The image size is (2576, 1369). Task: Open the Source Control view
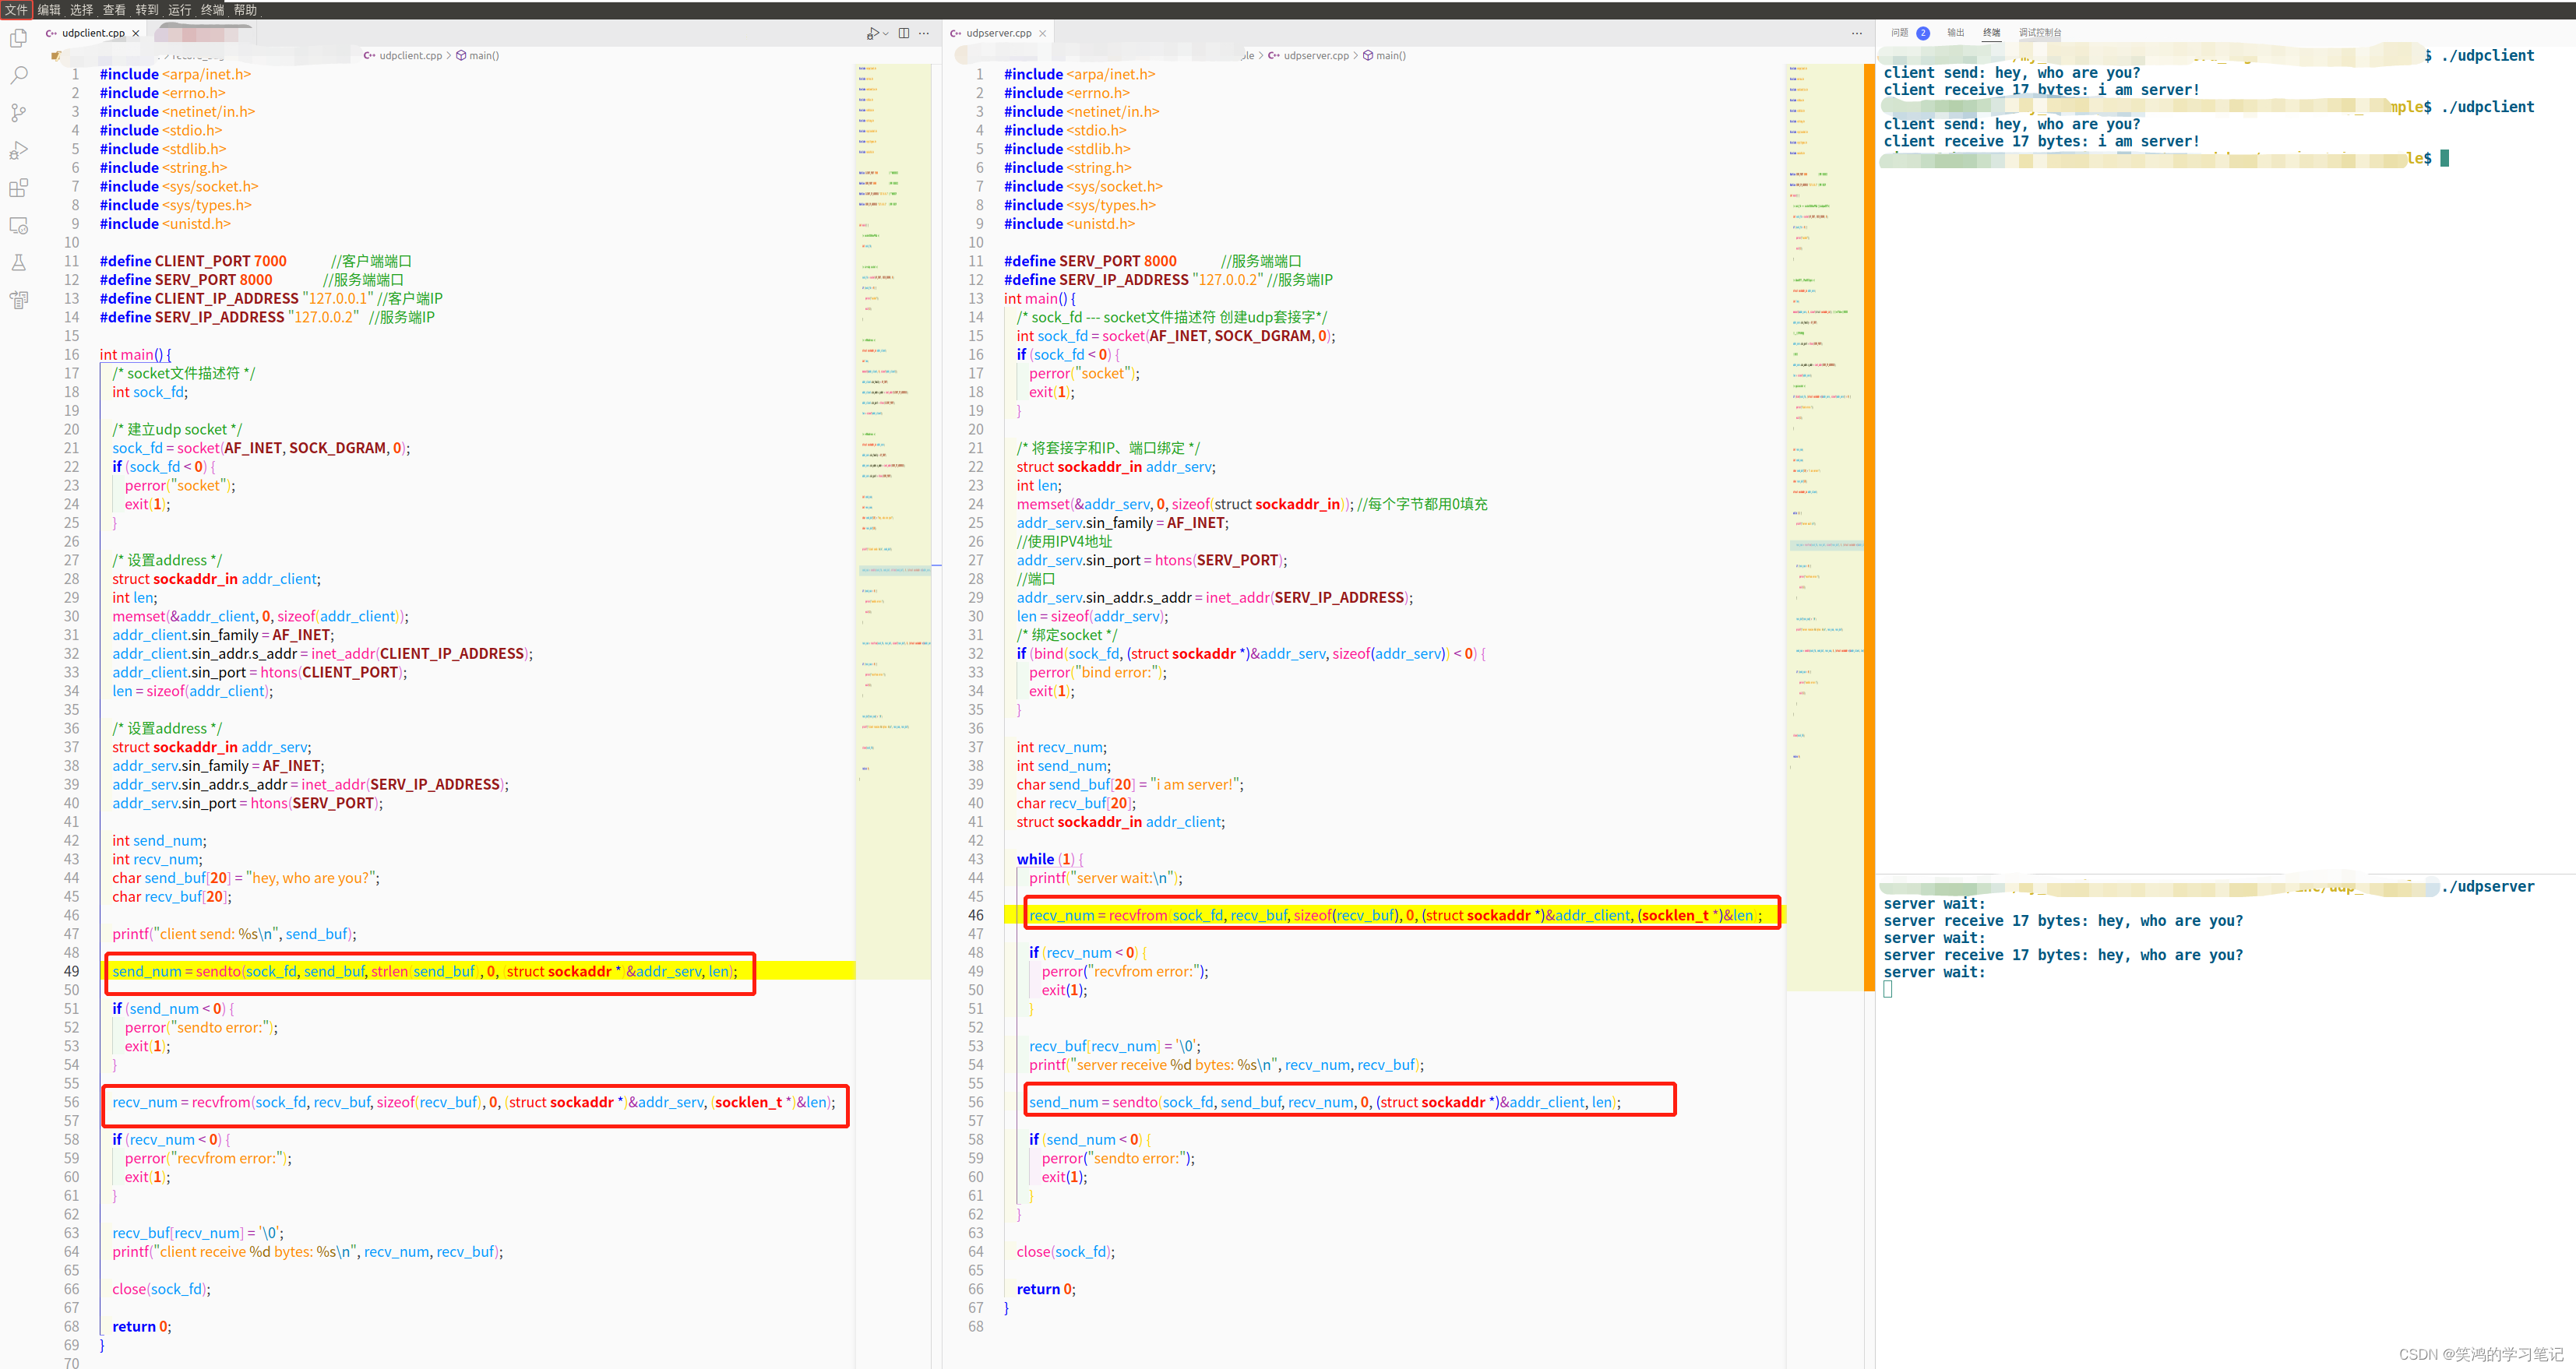point(18,113)
